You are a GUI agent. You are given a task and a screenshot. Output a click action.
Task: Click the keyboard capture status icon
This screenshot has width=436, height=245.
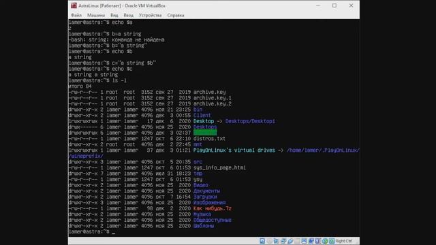click(332, 241)
